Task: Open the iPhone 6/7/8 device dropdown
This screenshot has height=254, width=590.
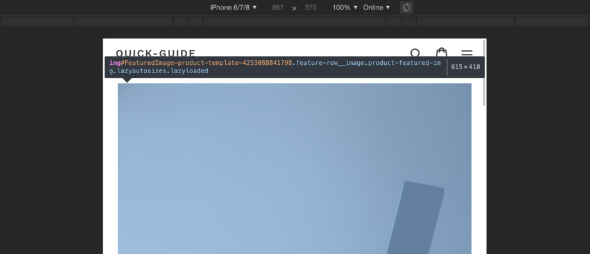Action: (x=233, y=8)
